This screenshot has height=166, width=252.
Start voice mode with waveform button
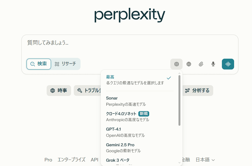pos(228,64)
